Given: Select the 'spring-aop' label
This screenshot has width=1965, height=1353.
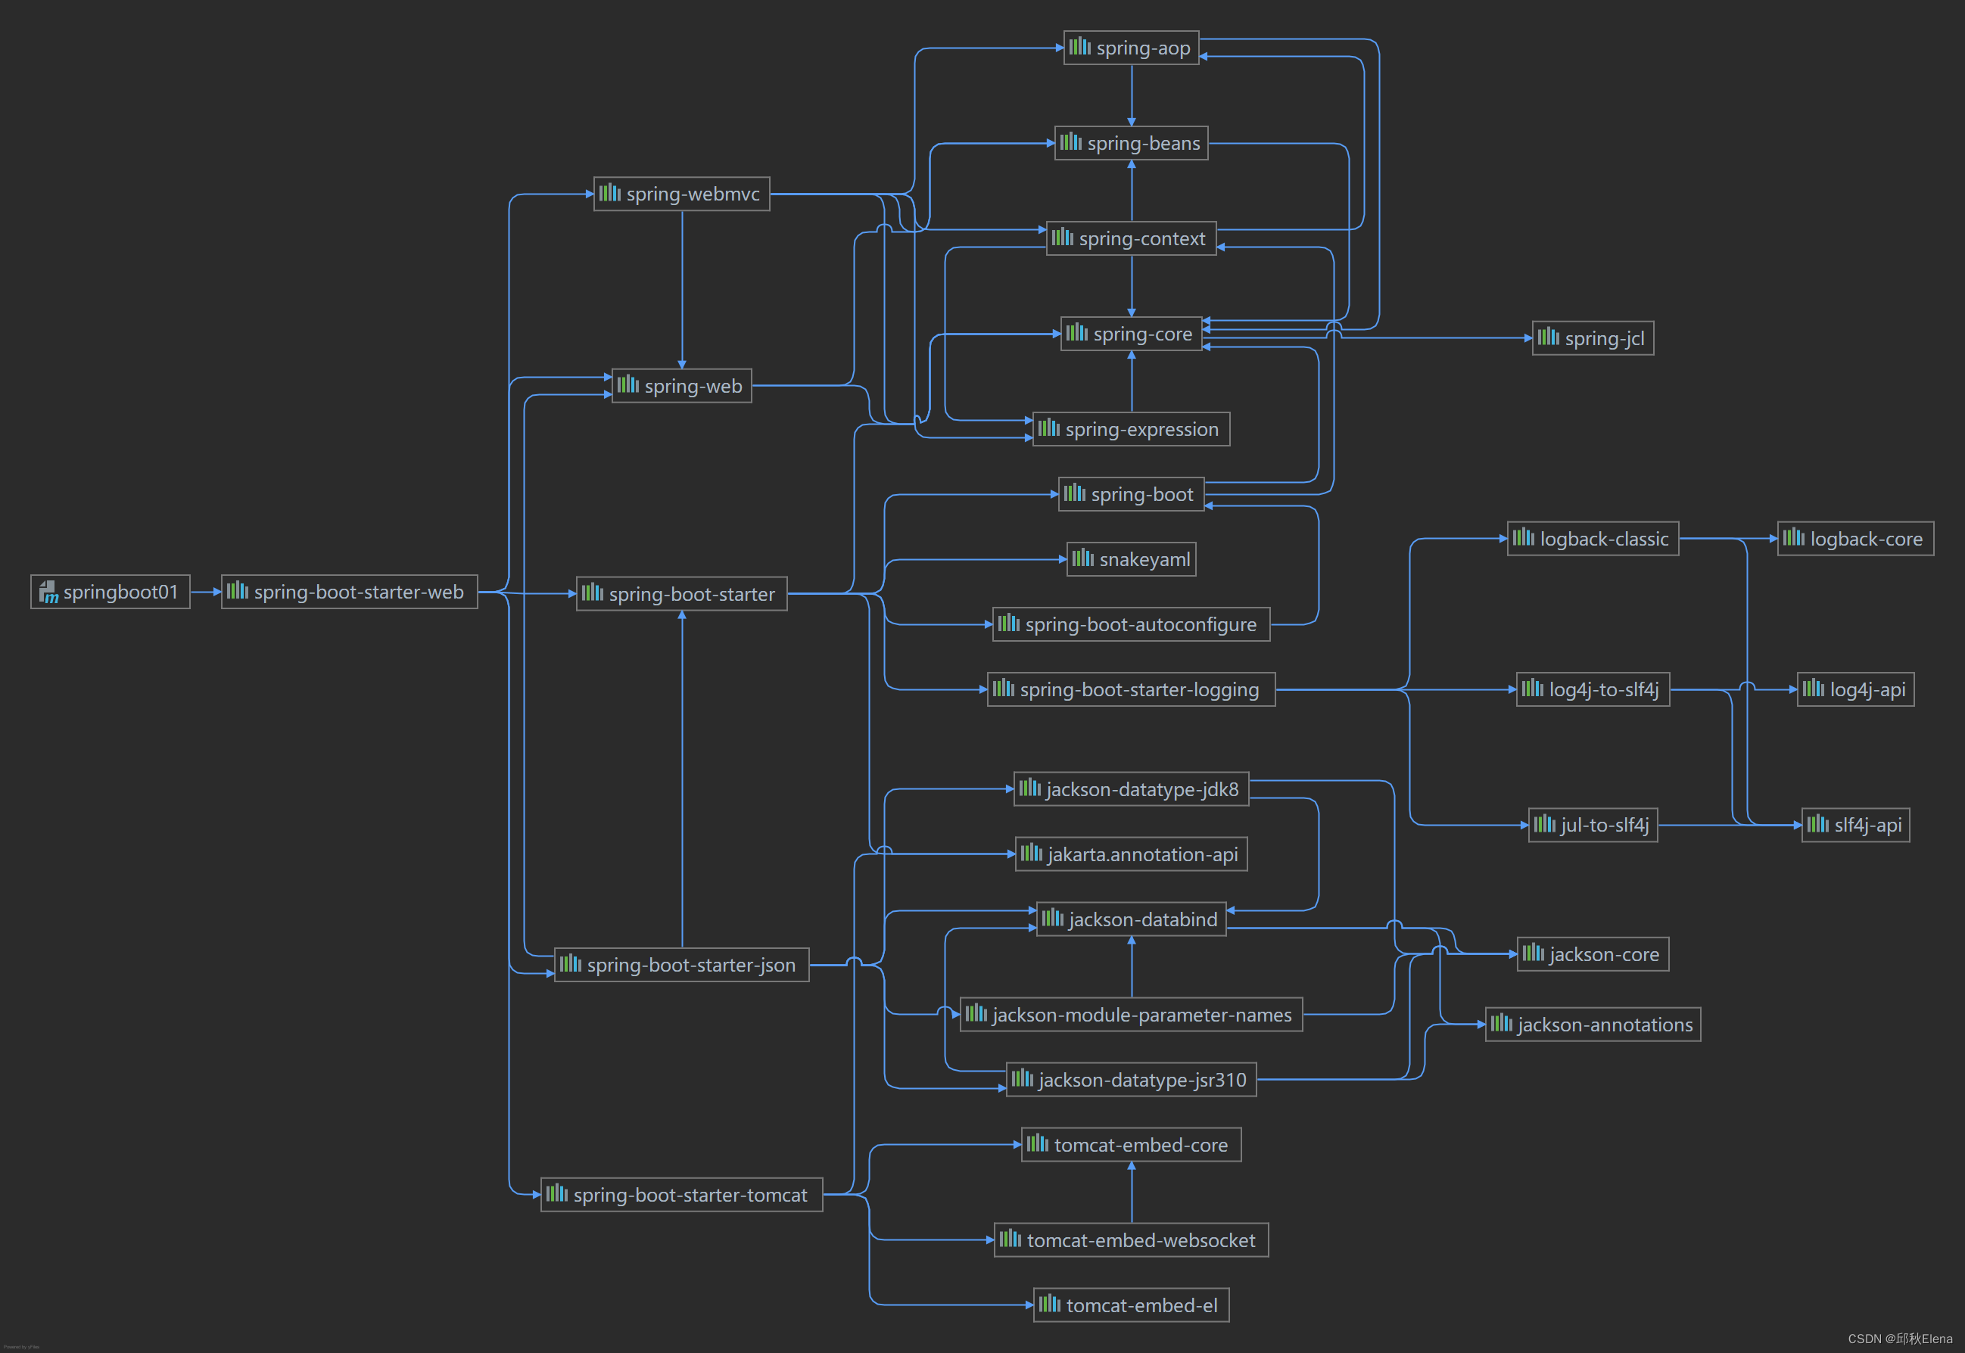Looking at the screenshot, I should point(1143,48).
